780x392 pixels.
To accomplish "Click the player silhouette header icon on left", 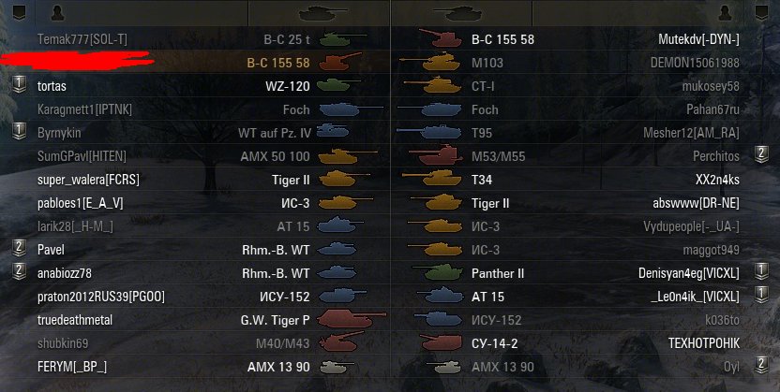I will click(x=58, y=13).
